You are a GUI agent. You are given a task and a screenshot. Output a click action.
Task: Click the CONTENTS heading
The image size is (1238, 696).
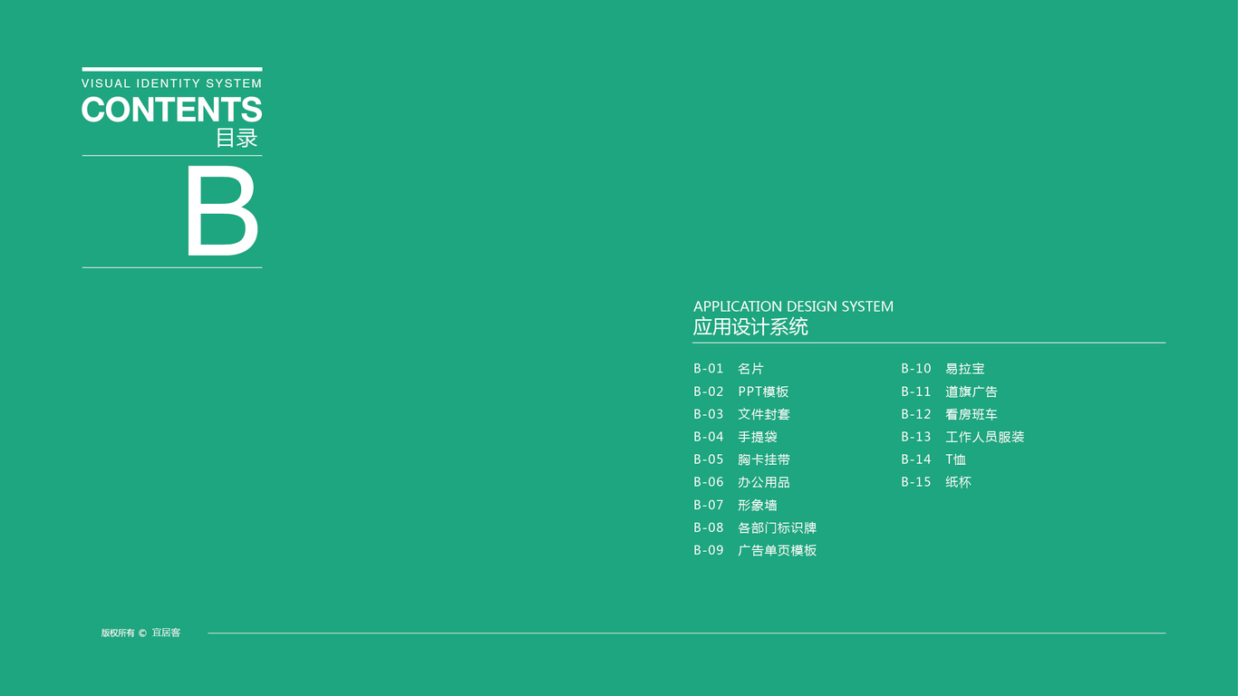172,110
